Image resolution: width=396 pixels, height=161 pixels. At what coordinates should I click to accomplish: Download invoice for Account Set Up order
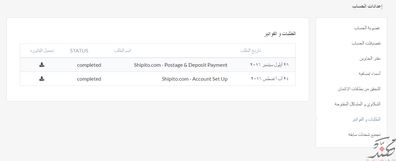click(x=42, y=79)
